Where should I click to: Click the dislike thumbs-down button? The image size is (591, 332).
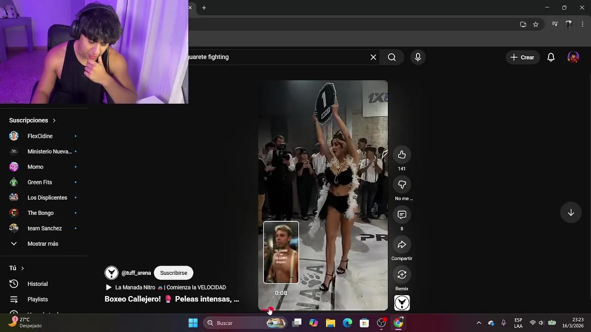402,184
